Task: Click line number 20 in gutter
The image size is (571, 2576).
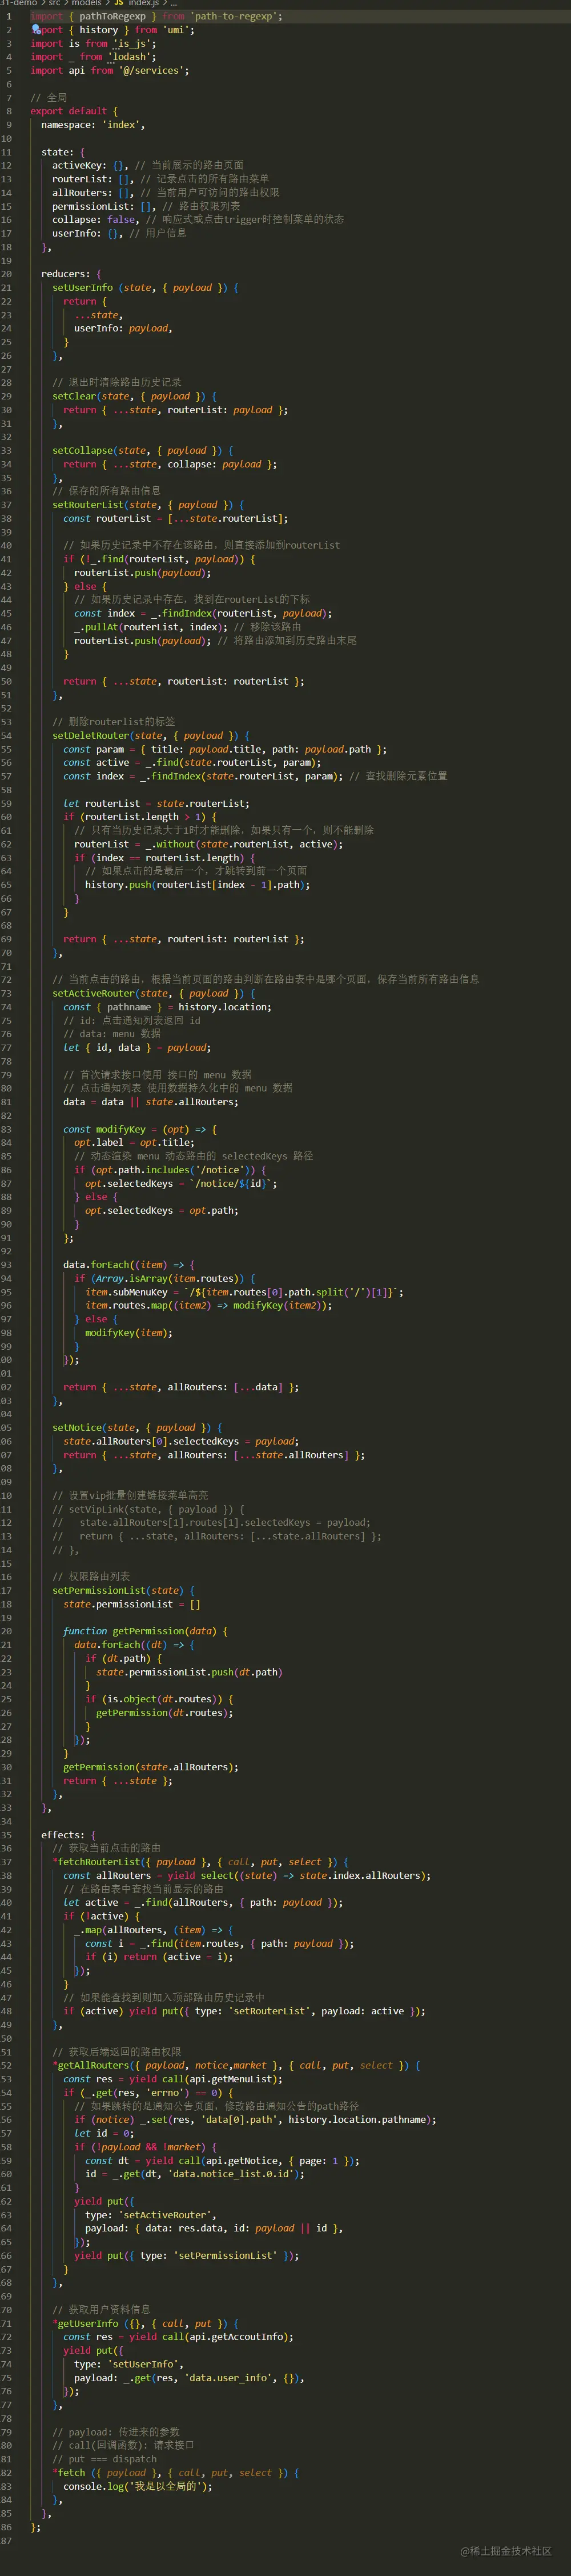Action: tap(6, 274)
